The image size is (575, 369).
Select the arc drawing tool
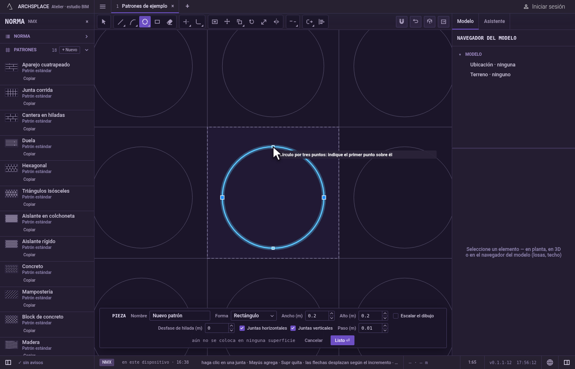(x=133, y=22)
